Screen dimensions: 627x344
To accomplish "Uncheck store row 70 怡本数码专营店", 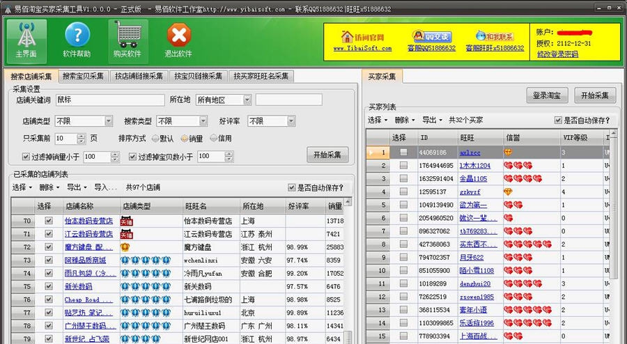I will tap(49, 221).
